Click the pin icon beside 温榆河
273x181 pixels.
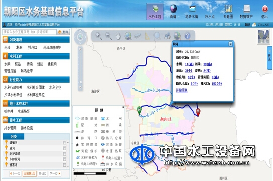tap(6, 142)
